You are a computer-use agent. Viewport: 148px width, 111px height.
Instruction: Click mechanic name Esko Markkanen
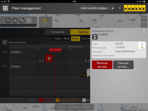coord(125,51)
